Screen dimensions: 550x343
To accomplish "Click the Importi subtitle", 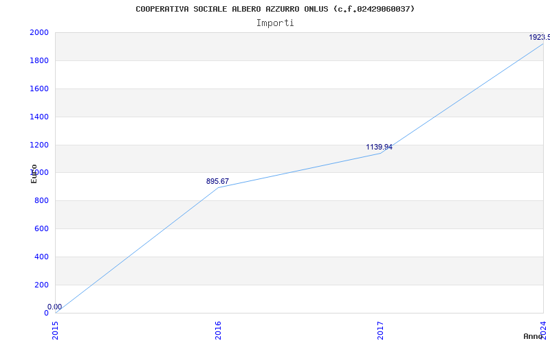I will (x=275, y=23).
